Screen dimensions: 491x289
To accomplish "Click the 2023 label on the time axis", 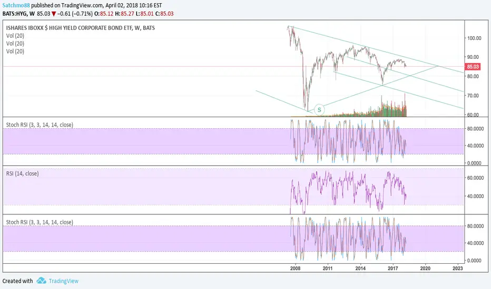I will tap(458, 268).
